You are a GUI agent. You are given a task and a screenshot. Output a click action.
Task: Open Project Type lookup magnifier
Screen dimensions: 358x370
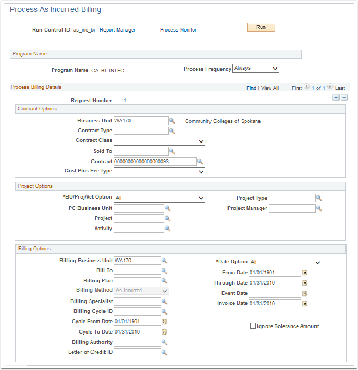tap(319, 198)
